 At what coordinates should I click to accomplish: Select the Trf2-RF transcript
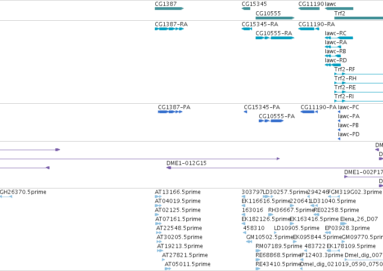click(359, 74)
